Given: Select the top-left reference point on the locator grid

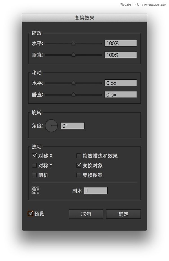Looking at the screenshot, I should (33, 188).
